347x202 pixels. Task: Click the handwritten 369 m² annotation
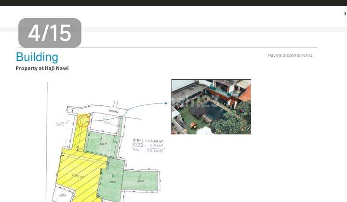click(63, 123)
